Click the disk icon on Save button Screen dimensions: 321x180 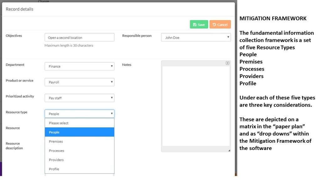pos(195,25)
